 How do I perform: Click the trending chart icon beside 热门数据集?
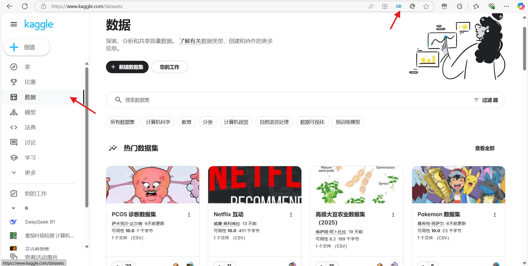[113, 148]
